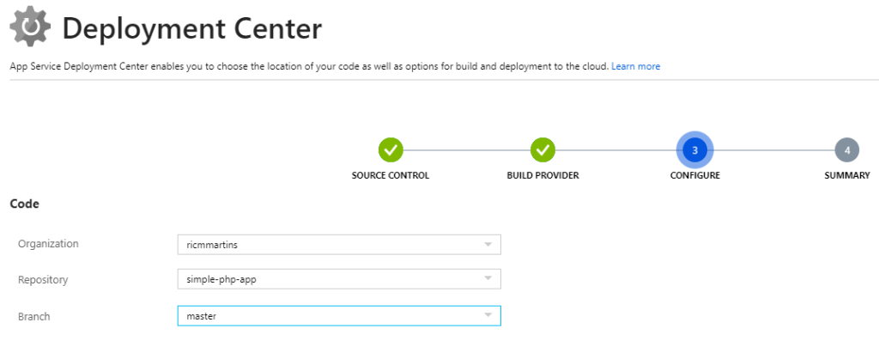
Task: Switch to the SUMMARY step label
Action: [847, 176]
